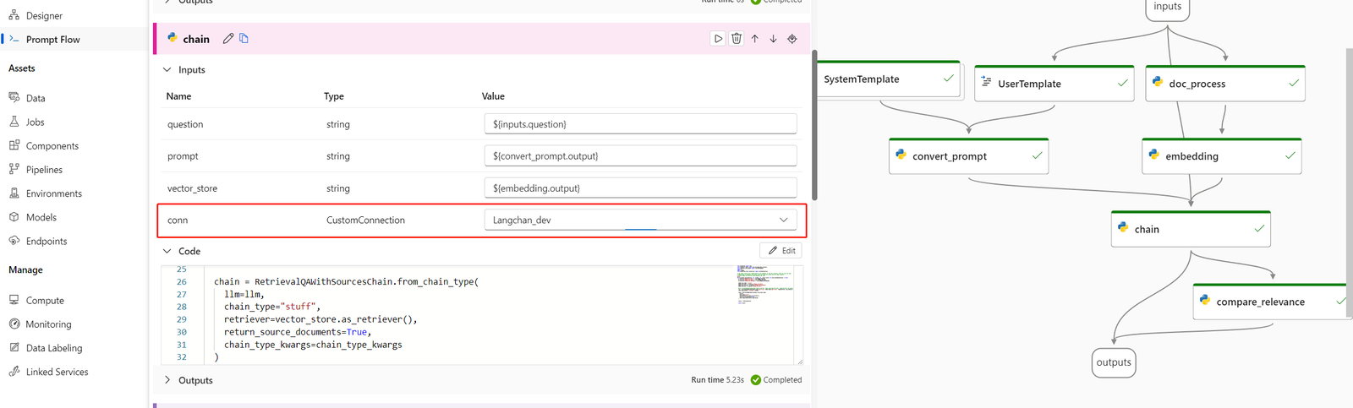1353x408 pixels.
Task: Click code line 26 RetrievalQAWithSourcesChain
Action: (346, 281)
